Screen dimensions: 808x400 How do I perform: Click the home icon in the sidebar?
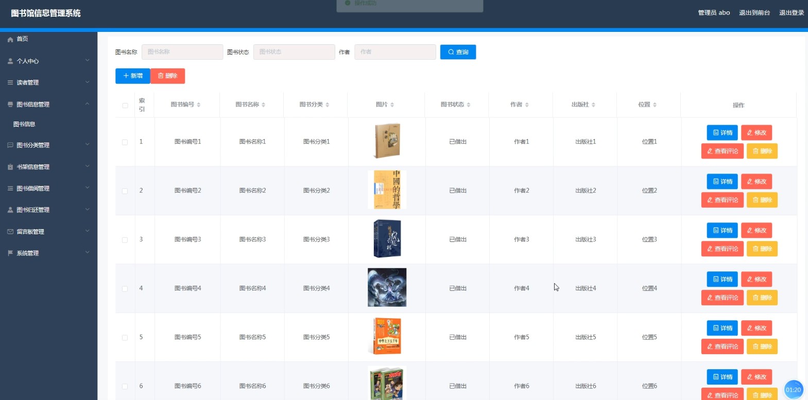(x=10, y=39)
